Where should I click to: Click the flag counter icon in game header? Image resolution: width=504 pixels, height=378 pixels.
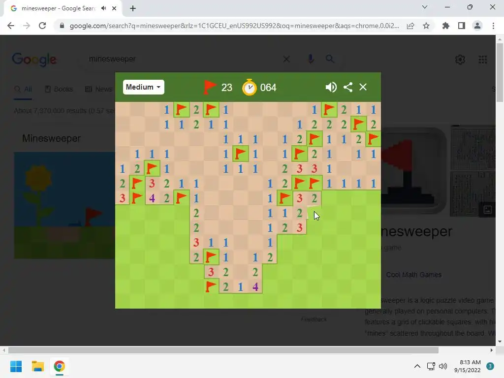tap(210, 87)
